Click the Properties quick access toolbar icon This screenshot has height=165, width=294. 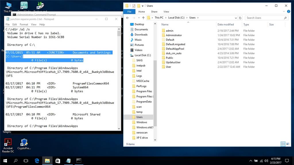pos(134,6)
